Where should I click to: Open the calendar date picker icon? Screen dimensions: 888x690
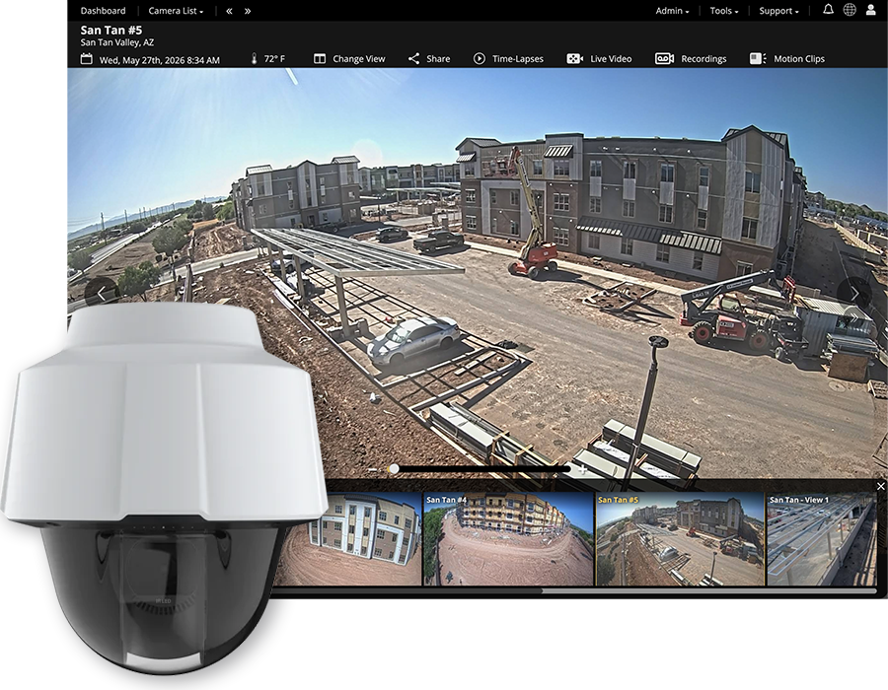pyautogui.click(x=86, y=59)
